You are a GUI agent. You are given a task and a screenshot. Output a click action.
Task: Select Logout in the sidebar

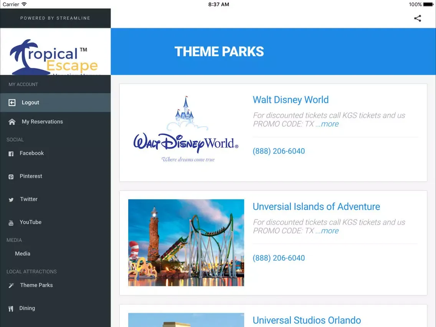tap(55, 102)
